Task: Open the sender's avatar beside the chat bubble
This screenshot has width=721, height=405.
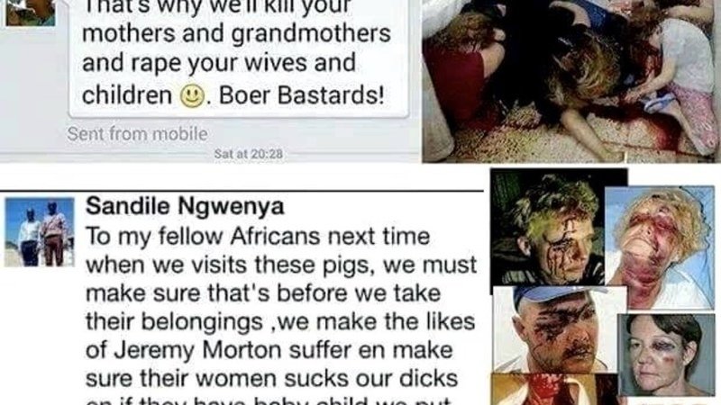Action: coord(31,13)
